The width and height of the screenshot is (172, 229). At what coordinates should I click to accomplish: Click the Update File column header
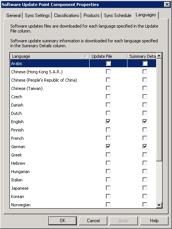coord(108,56)
